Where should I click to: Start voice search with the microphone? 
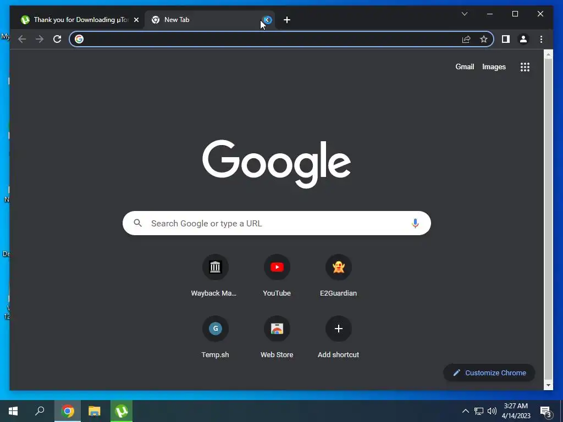tap(415, 223)
